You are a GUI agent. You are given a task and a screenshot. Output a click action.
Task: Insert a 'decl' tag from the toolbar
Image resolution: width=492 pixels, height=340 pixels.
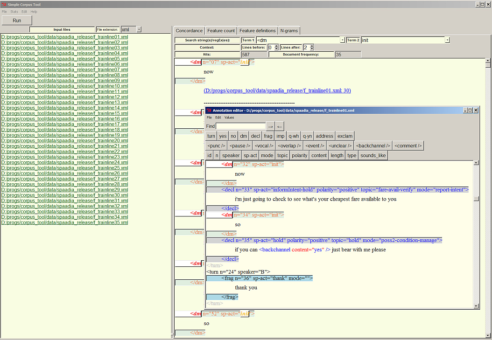(255, 136)
